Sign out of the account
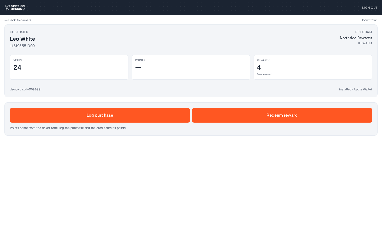 click(370, 8)
